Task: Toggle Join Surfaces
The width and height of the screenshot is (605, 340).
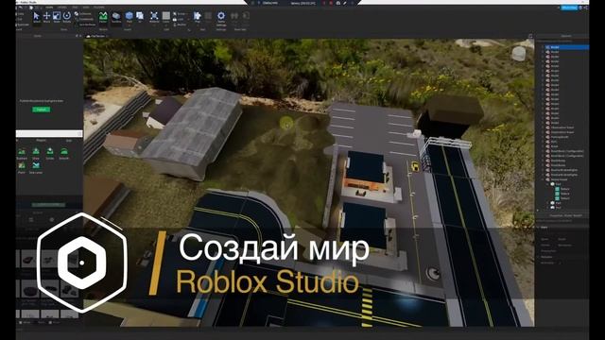Action: [86, 25]
